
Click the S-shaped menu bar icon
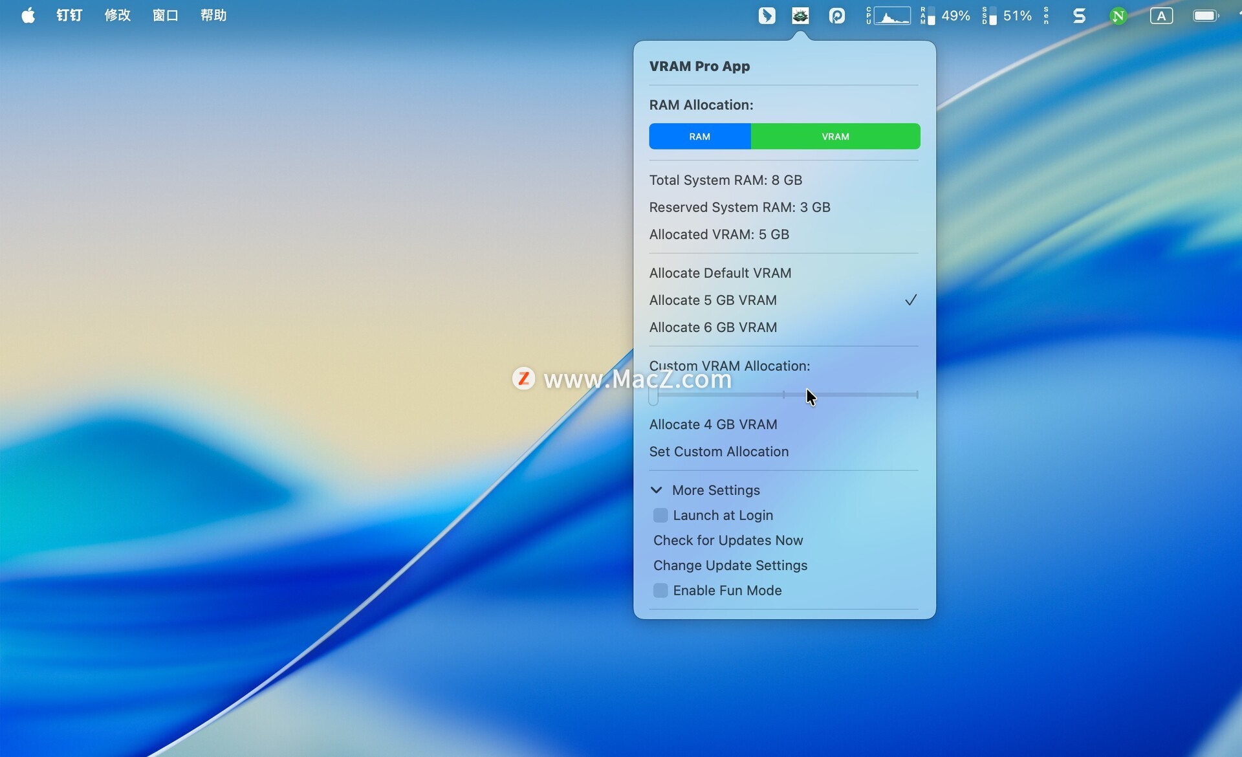click(1079, 16)
